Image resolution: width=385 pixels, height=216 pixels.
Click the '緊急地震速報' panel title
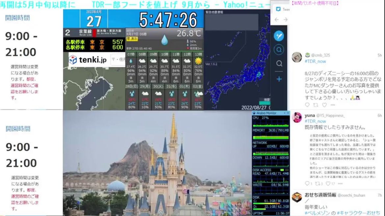[x=214, y=12]
